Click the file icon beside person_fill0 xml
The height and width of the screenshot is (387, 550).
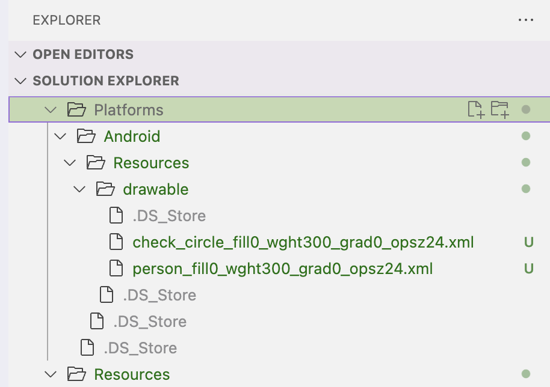tap(116, 269)
